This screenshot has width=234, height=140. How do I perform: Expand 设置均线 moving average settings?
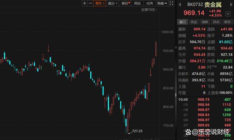point(149,10)
